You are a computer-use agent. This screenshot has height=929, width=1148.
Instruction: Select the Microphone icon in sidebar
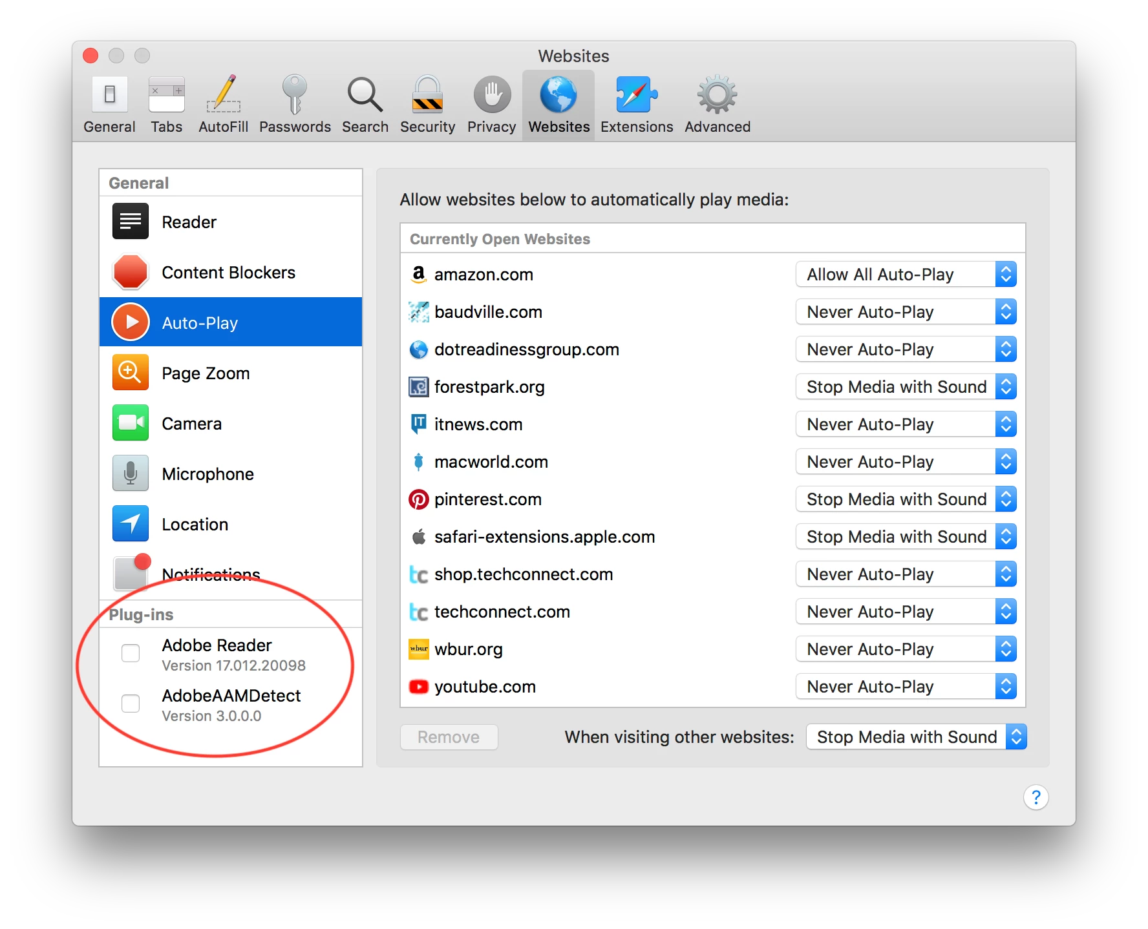tap(131, 474)
